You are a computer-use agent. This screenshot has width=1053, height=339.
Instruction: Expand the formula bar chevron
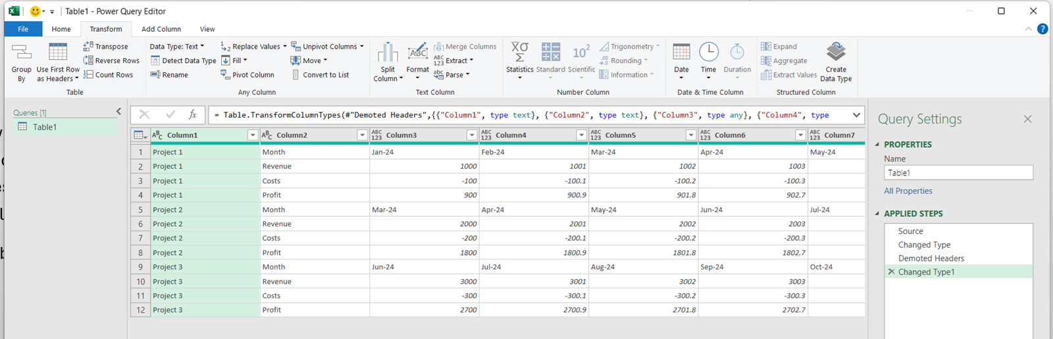[x=856, y=115]
